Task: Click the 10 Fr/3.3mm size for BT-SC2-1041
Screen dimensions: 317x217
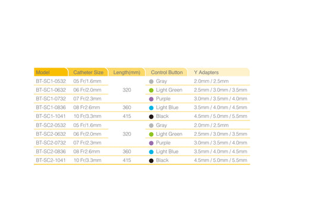Action: [x=87, y=161]
